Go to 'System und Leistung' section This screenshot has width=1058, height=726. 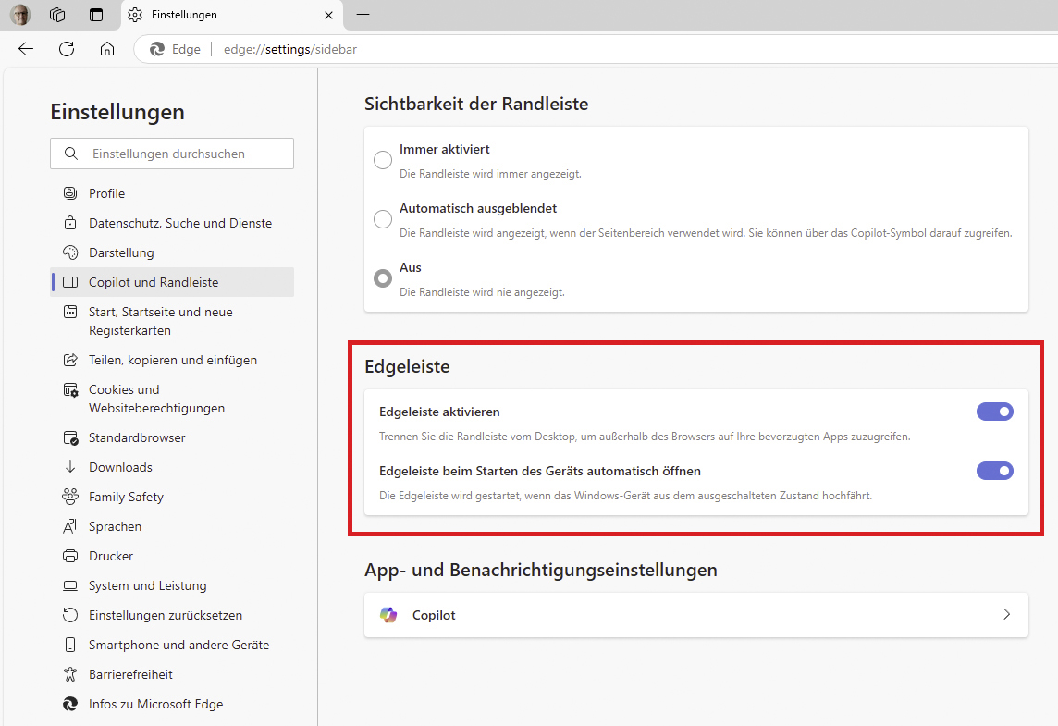147,585
